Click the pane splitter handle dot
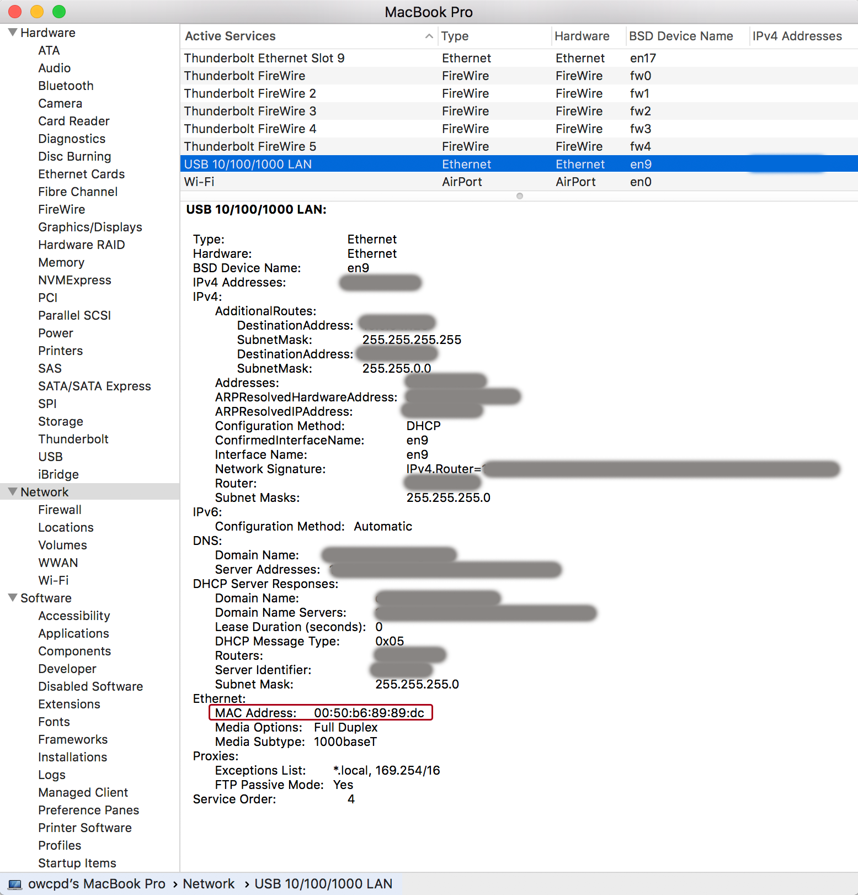 click(x=519, y=196)
